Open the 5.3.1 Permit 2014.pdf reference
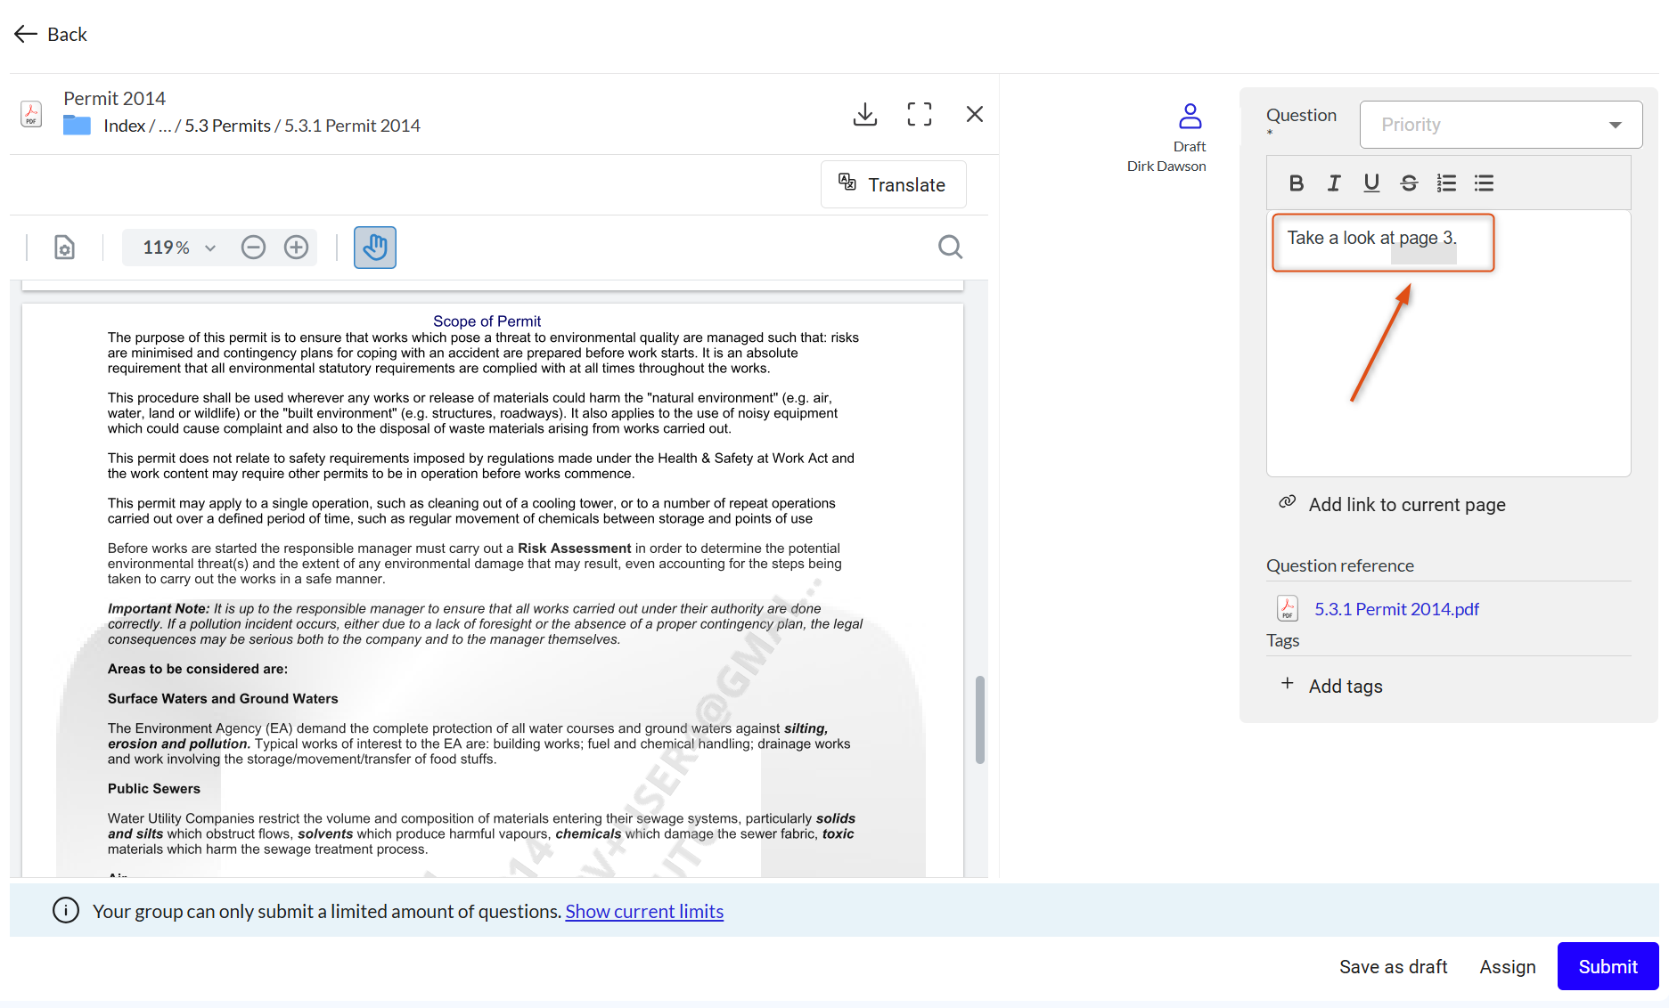Image resolution: width=1669 pixels, height=1008 pixels. (1396, 609)
